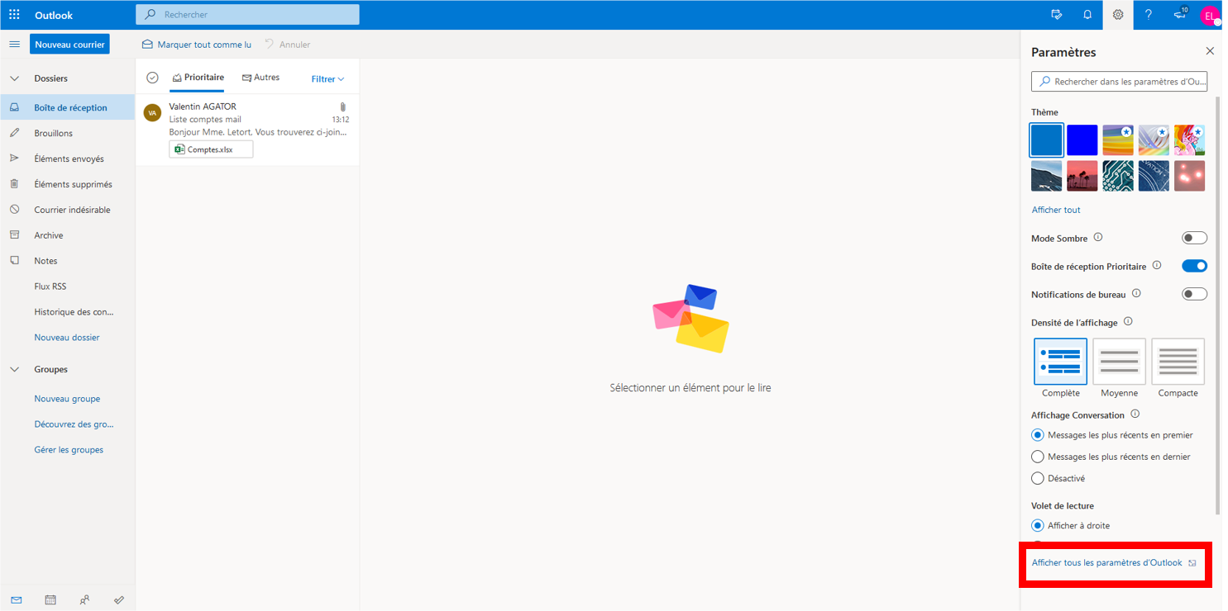Open the Flux RSS folder
1228x611 pixels.
click(68, 287)
